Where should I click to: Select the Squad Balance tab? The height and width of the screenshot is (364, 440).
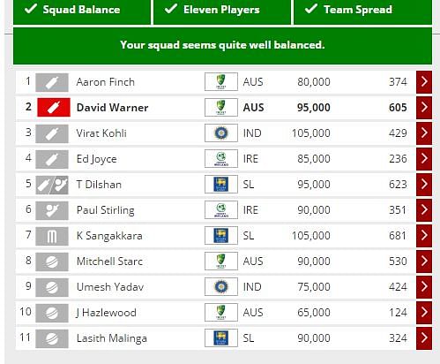point(82,11)
